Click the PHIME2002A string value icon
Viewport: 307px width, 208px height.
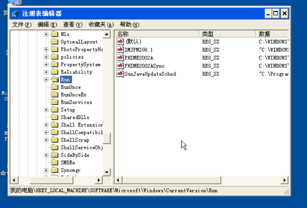pyautogui.click(x=120, y=58)
